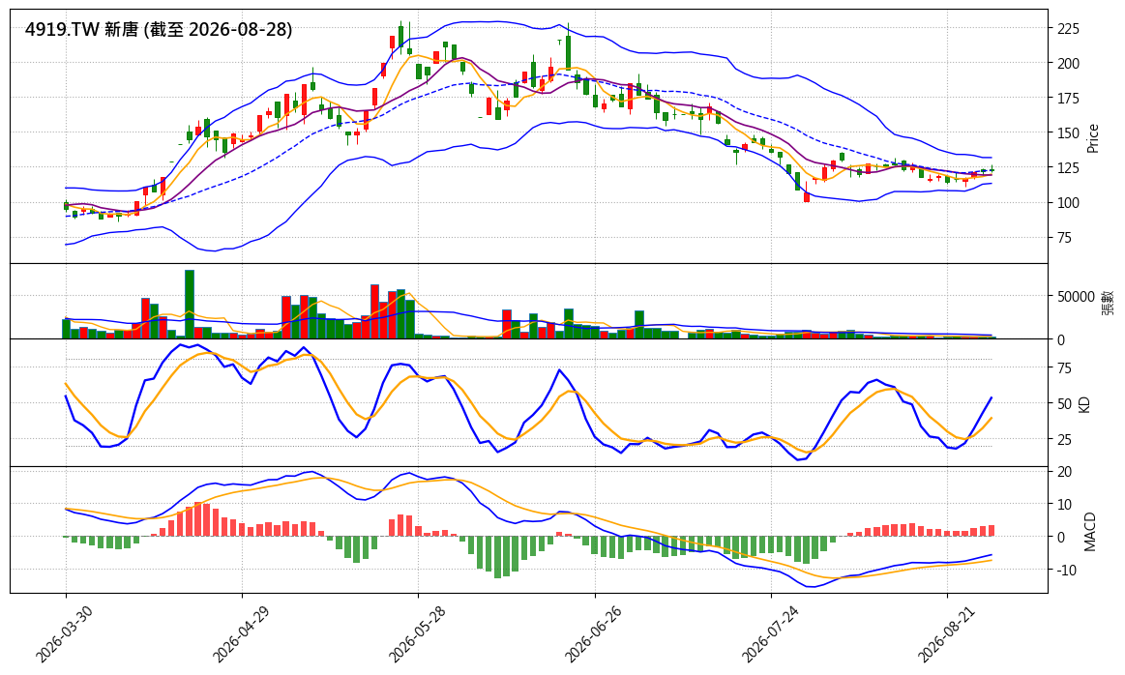
Task: Click the 75 tick on KD axis
Action: pos(1065,368)
